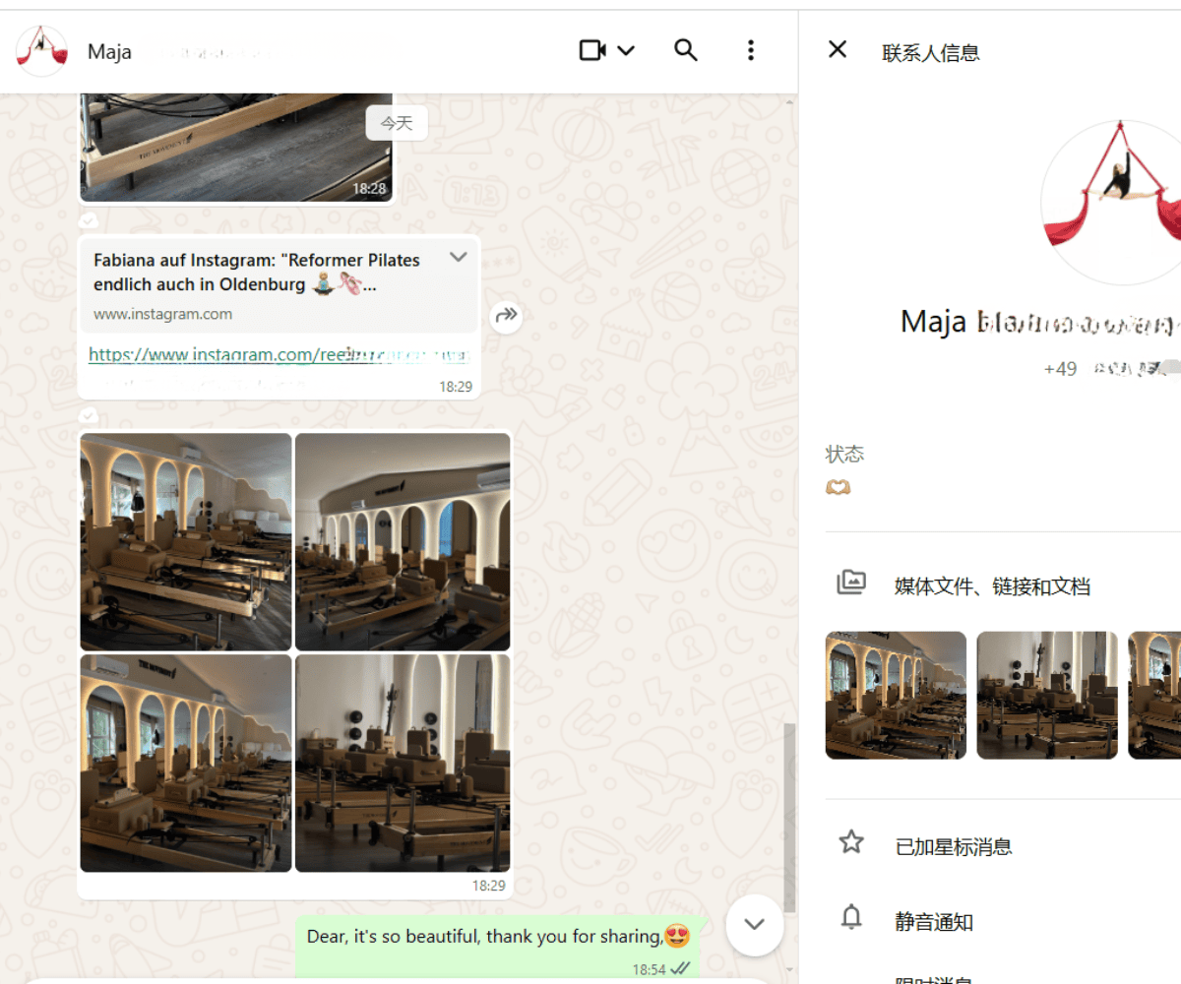Screen dimensions: 1181x984
Task: Open the Instagram reel hyperlink
Action: [276, 355]
